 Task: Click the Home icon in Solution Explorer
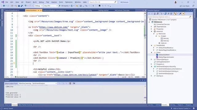tap(155, 14)
